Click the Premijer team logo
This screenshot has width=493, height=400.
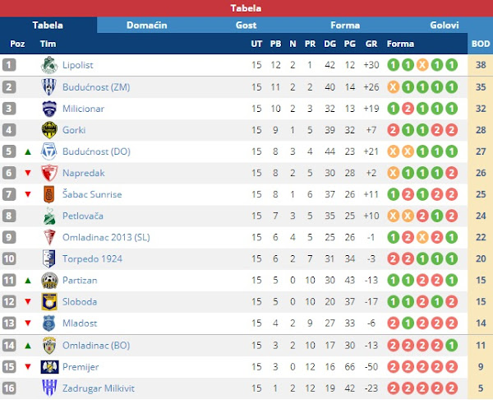(49, 367)
